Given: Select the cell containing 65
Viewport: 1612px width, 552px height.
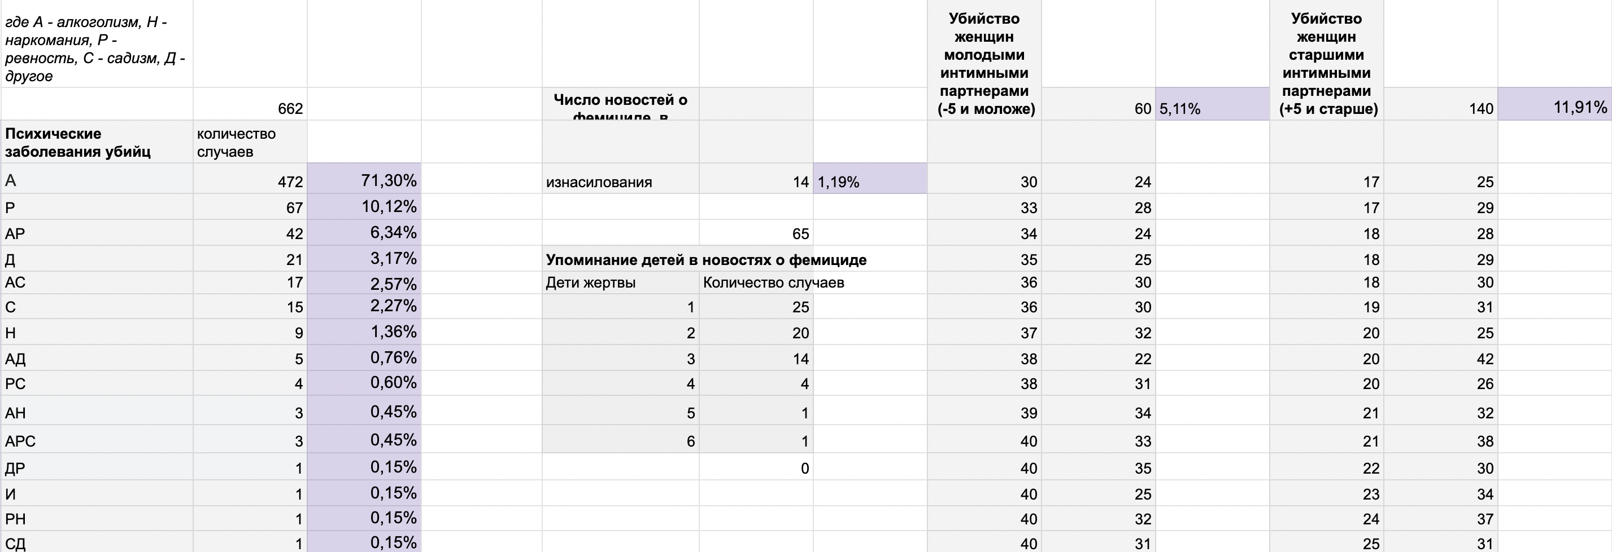Looking at the screenshot, I should (x=756, y=233).
